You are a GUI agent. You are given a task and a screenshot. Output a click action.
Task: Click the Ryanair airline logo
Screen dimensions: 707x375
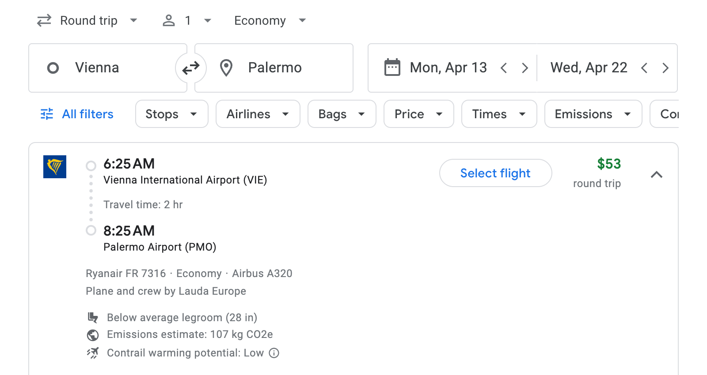pos(54,167)
